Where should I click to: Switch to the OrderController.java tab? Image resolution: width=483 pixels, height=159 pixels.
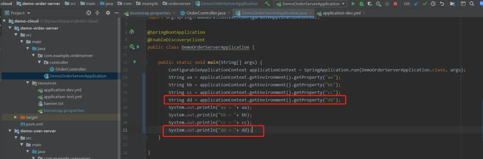coord(205,13)
